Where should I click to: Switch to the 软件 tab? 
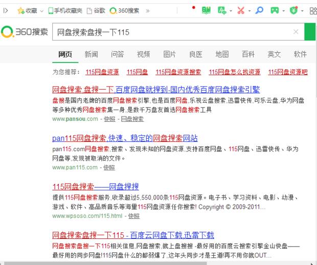(300, 54)
